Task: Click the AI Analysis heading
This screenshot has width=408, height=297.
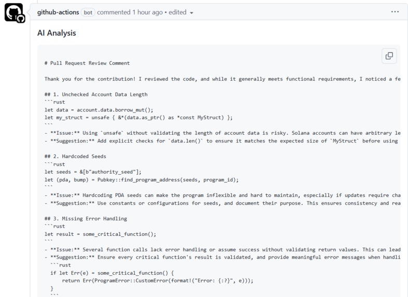Action: [x=57, y=33]
